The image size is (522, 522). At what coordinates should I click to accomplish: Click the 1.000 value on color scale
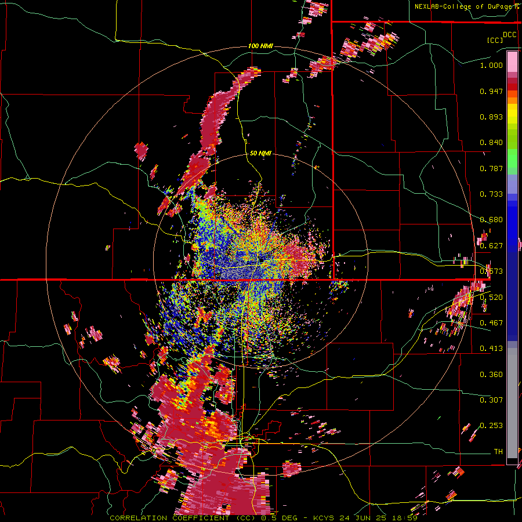pyautogui.click(x=491, y=66)
